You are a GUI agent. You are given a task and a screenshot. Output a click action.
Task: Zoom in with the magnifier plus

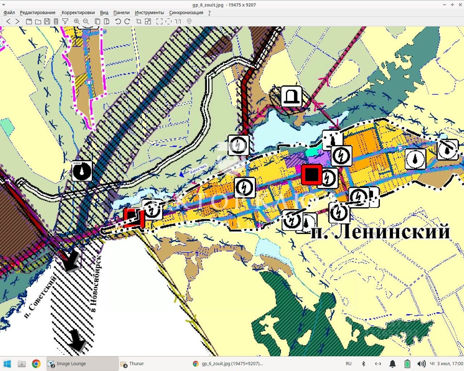(x=77, y=21)
